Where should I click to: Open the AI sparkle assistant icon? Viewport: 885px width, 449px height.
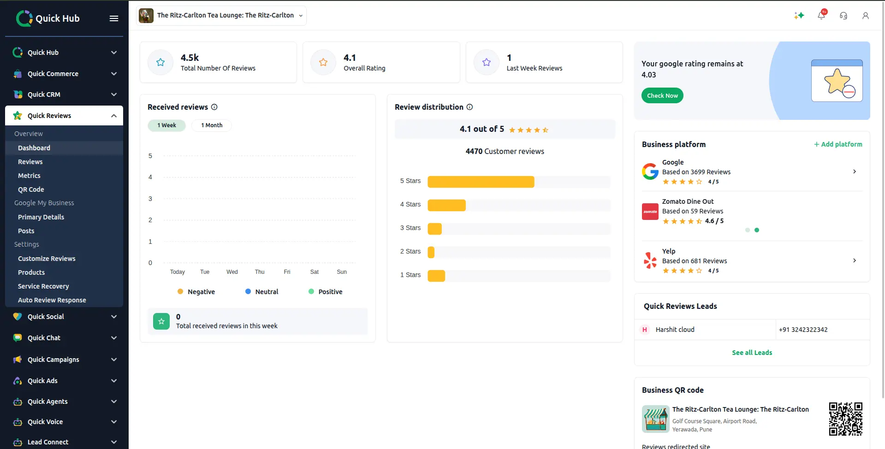click(x=799, y=16)
